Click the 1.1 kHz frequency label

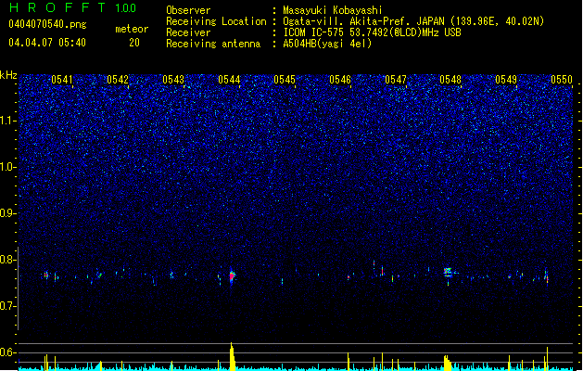7,121
